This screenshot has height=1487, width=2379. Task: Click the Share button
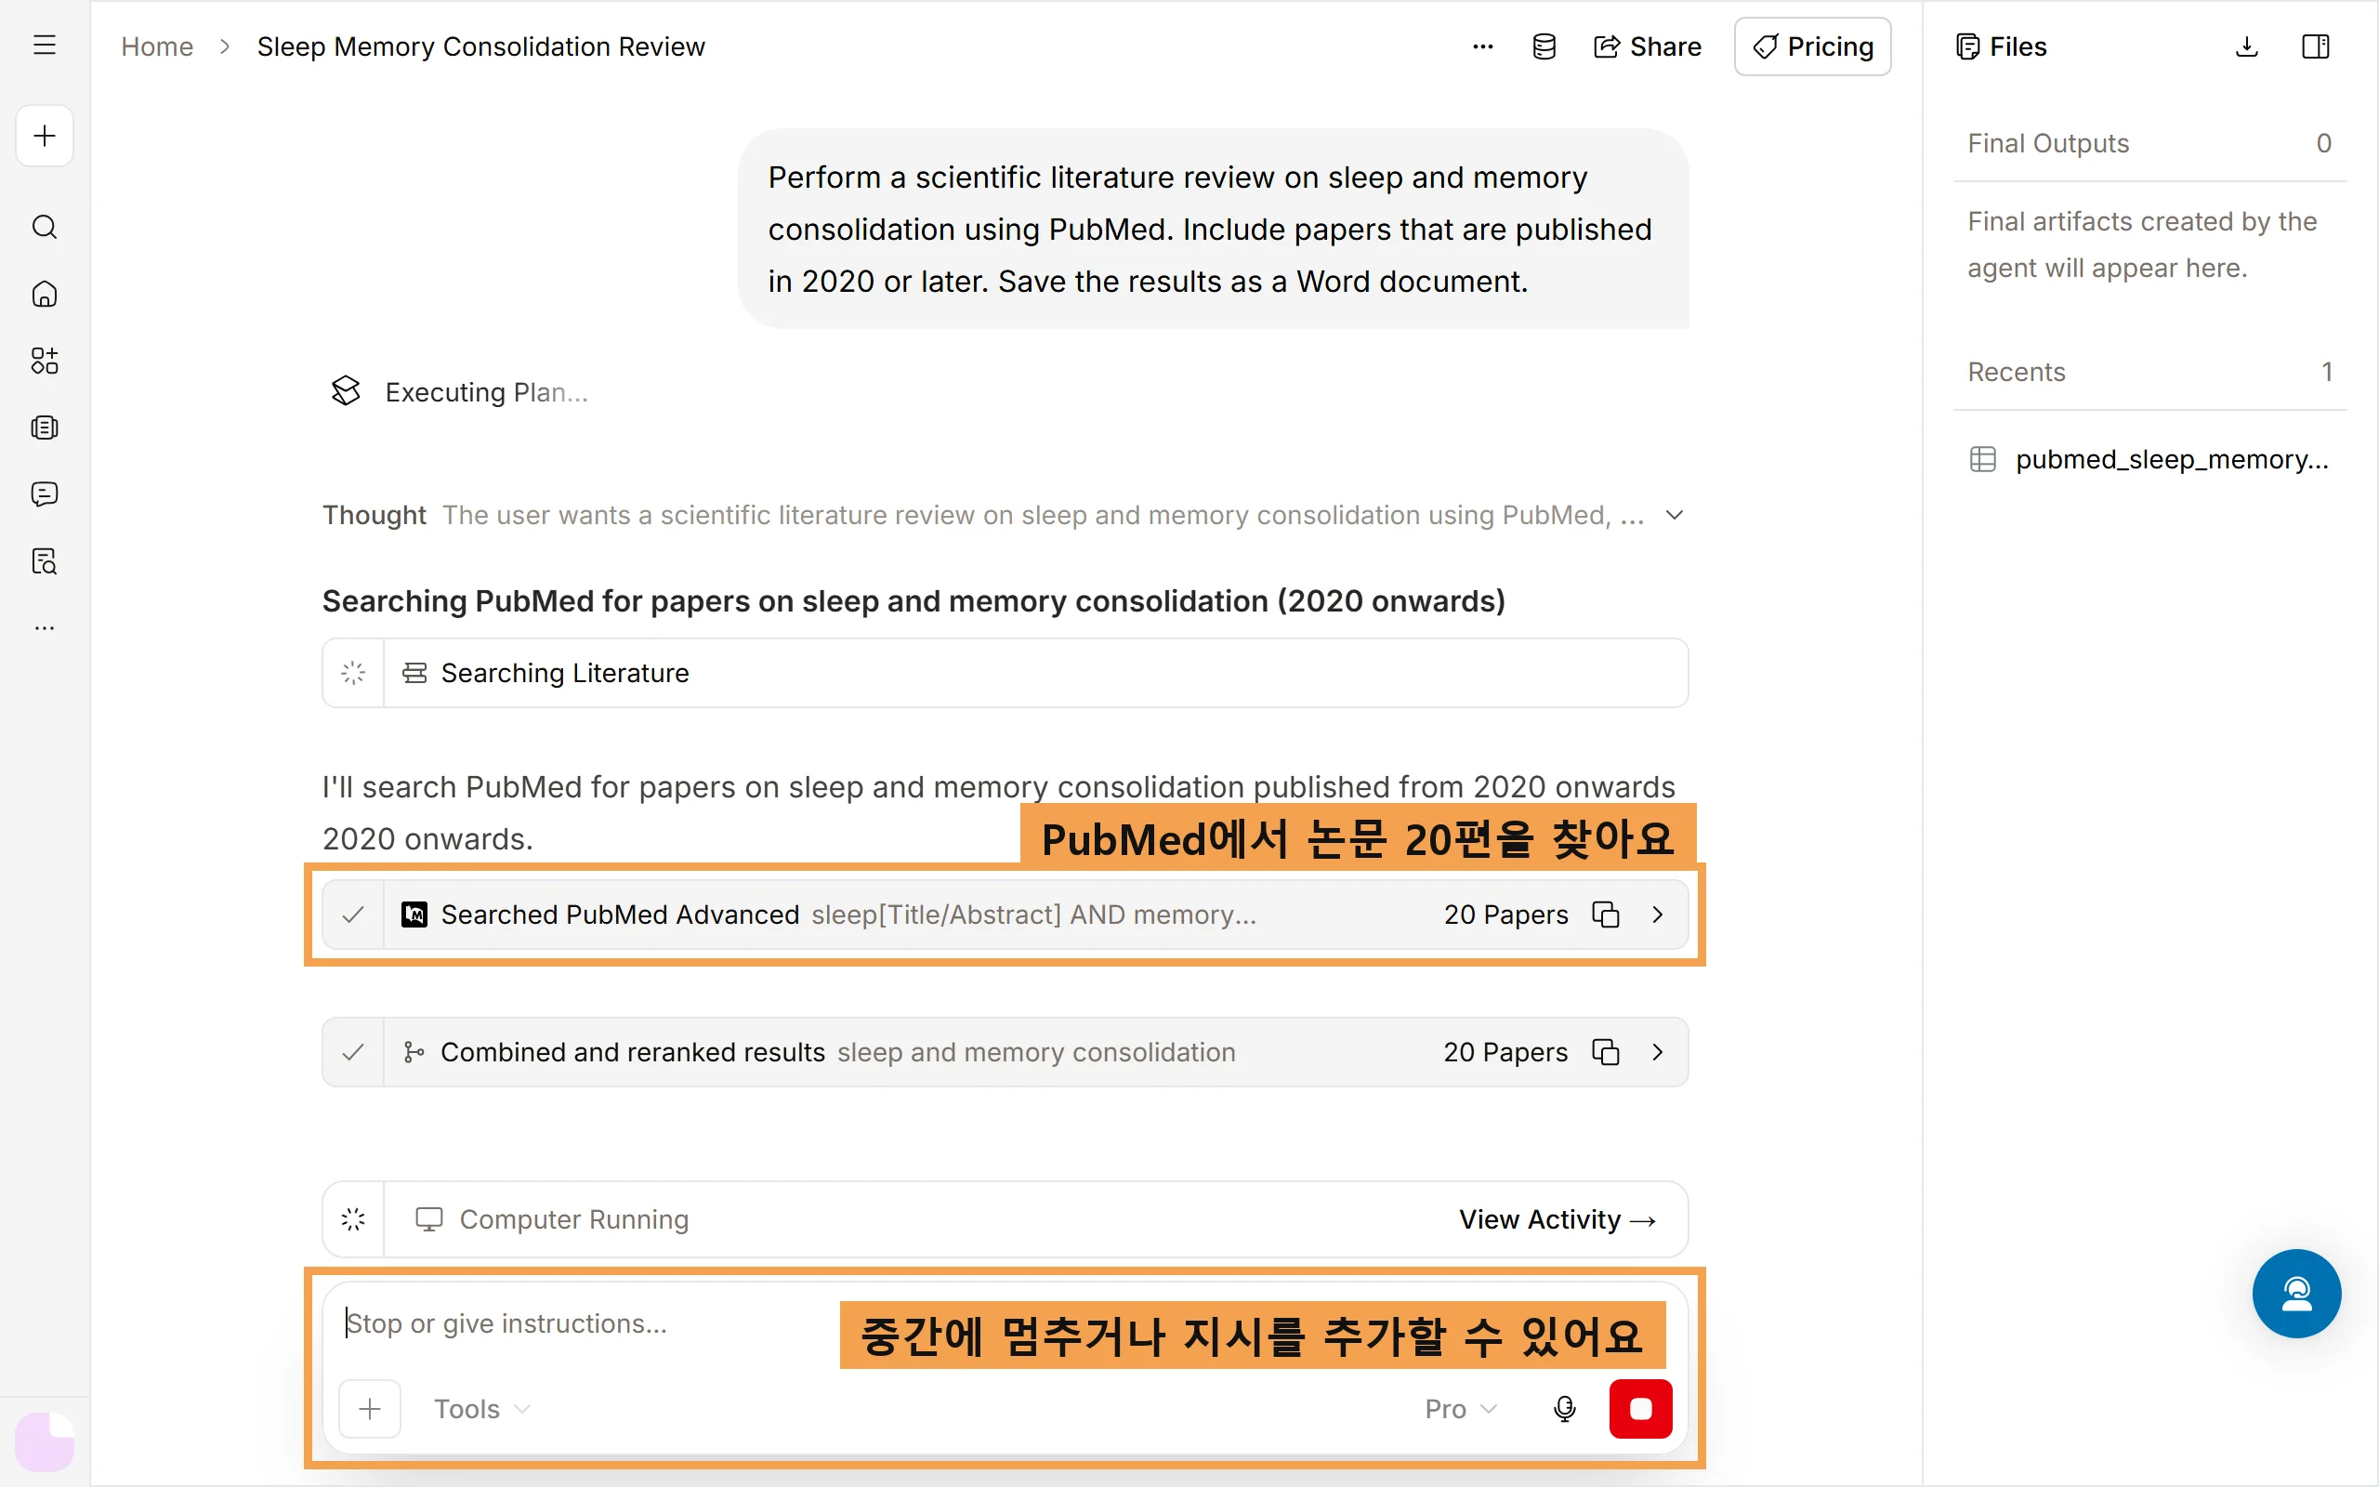tap(1647, 46)
